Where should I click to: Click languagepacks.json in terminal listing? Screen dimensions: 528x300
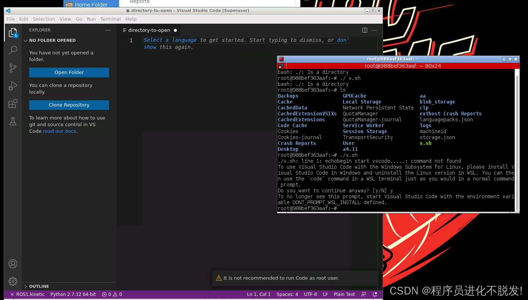(x=446, y=119)
